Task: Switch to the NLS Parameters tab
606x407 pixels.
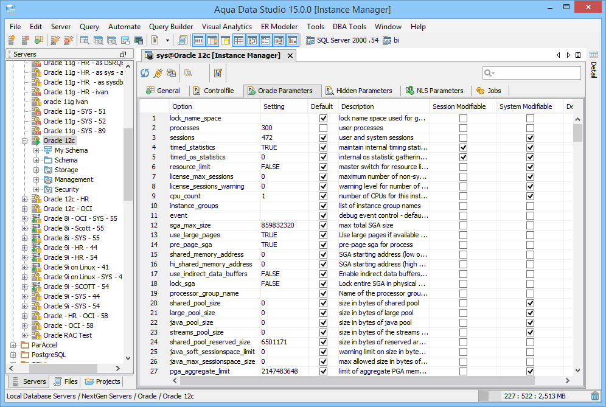Action: pos(434,91)
